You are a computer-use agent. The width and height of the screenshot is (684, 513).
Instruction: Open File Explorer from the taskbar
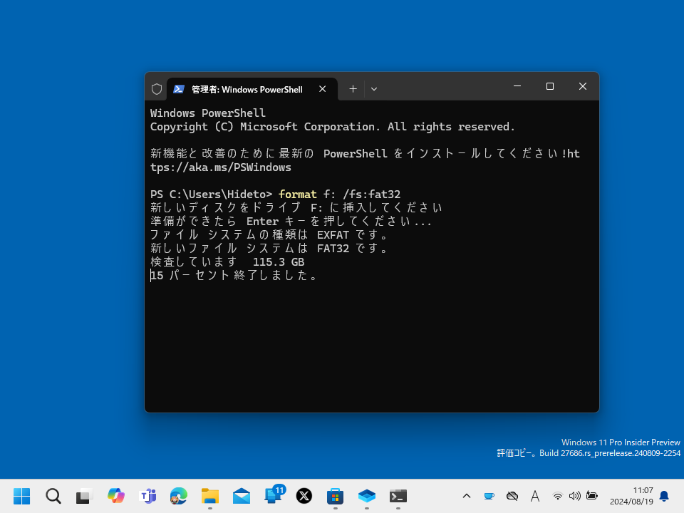pos(209,496)
